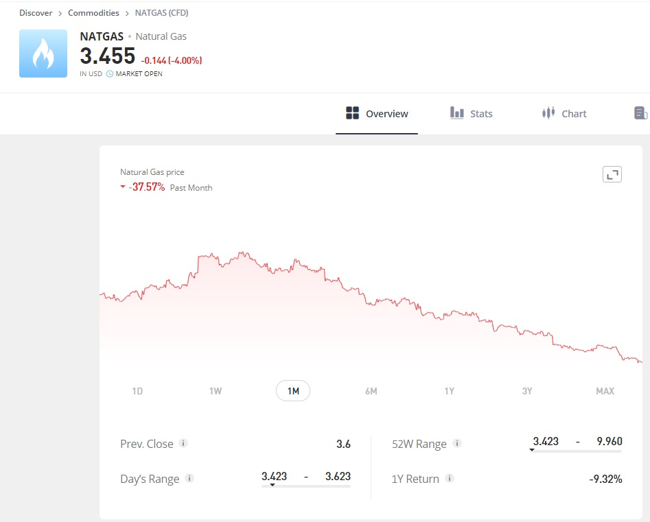This screenshot has height=522, width=650.
Task: Click the Day's Range slider marker
Action: click(x=272, y=485)
